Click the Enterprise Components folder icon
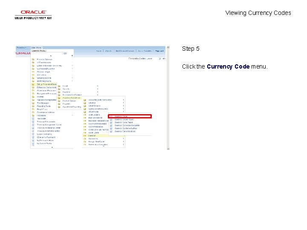This screenshot has height=230, width=307. point(33,87)
